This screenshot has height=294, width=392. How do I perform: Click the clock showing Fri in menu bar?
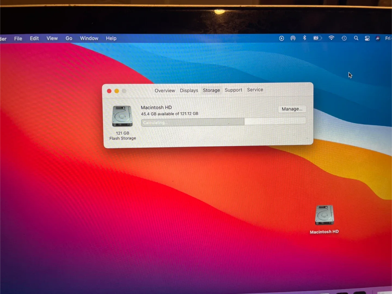[388, 38]
